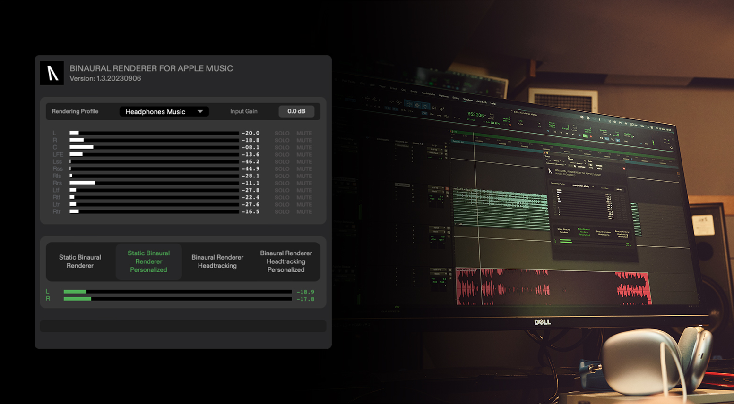
Task: Click the 952136 counter on background Pro Tools
Action: 475,115
